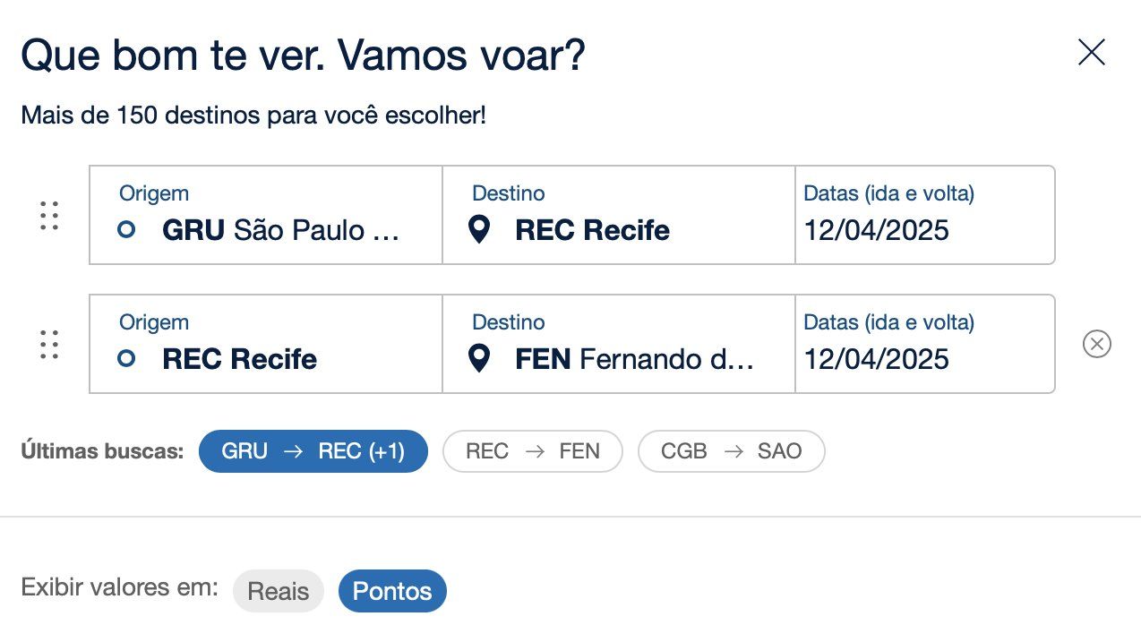The width and height of the screenshot is (1141, 625).
Task: Open the second segment dates picker
Action: [925, 344]
